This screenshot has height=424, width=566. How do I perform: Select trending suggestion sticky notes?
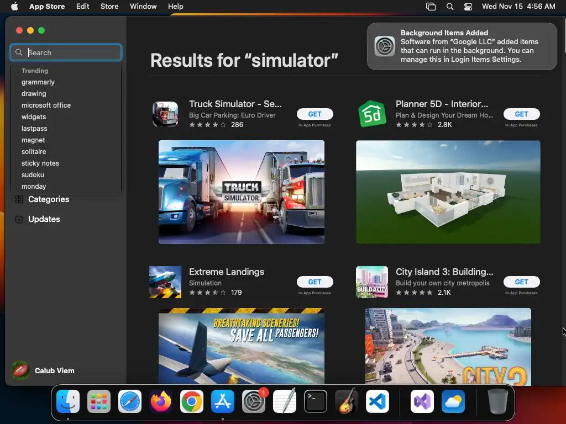tap(40, 163)
